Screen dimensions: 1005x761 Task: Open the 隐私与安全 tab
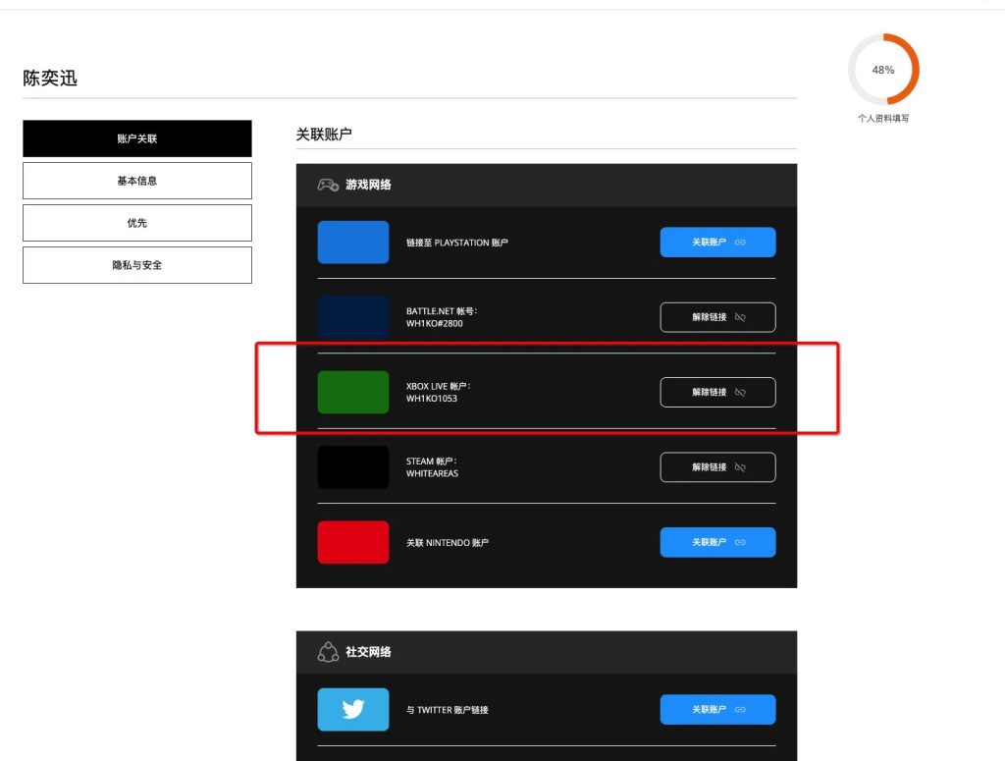tap(137, 265)
